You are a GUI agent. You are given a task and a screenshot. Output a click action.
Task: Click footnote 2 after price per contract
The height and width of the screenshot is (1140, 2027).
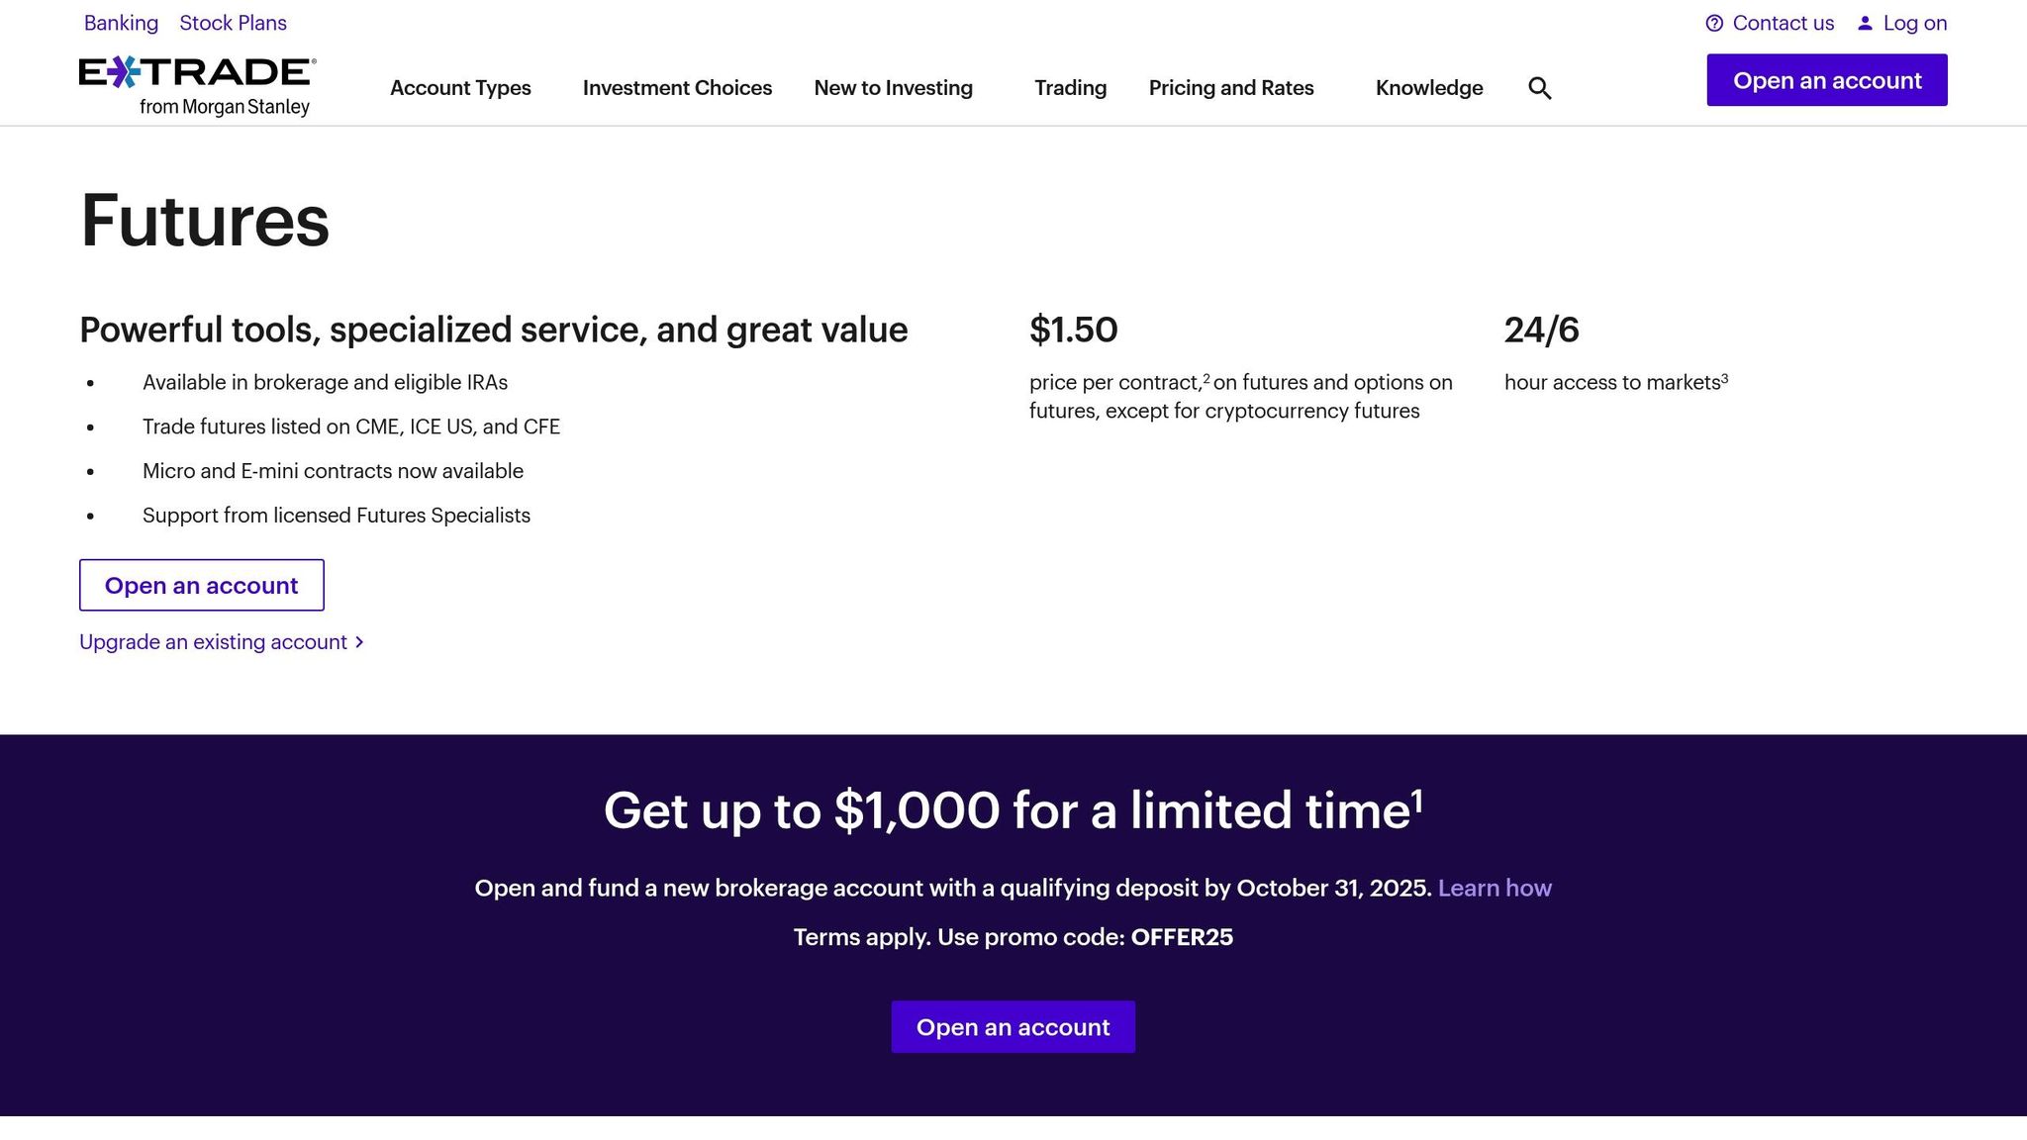(1207, 378)
